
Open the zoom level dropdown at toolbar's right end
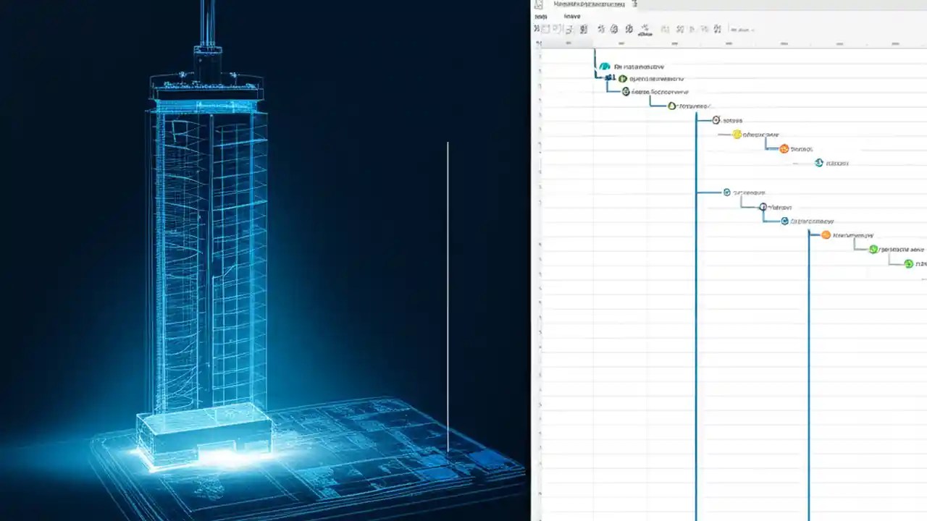click(744, 30)
